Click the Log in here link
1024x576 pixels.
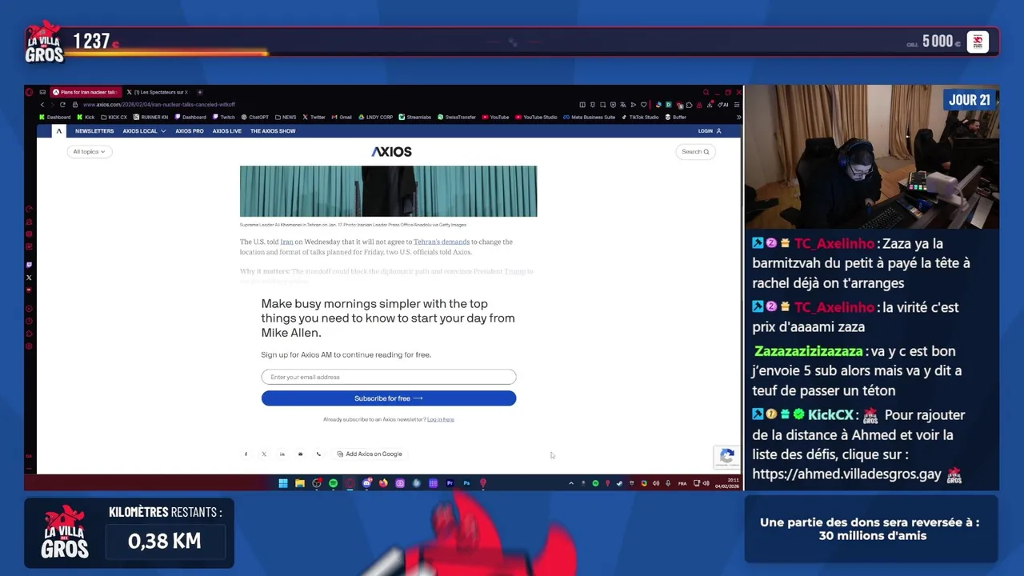(441, 419)
